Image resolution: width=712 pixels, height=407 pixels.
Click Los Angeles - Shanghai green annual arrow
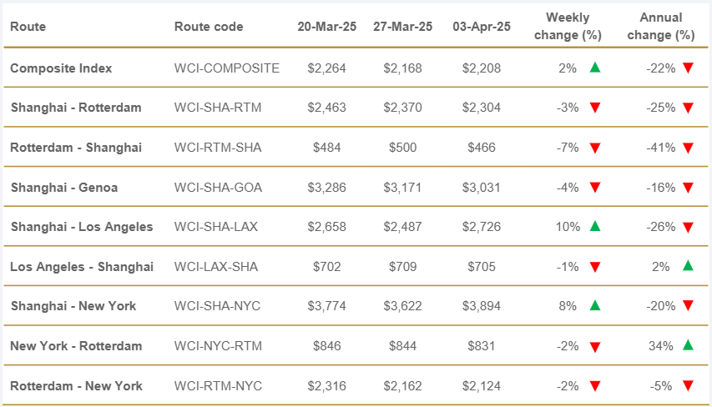coord(688,266)
